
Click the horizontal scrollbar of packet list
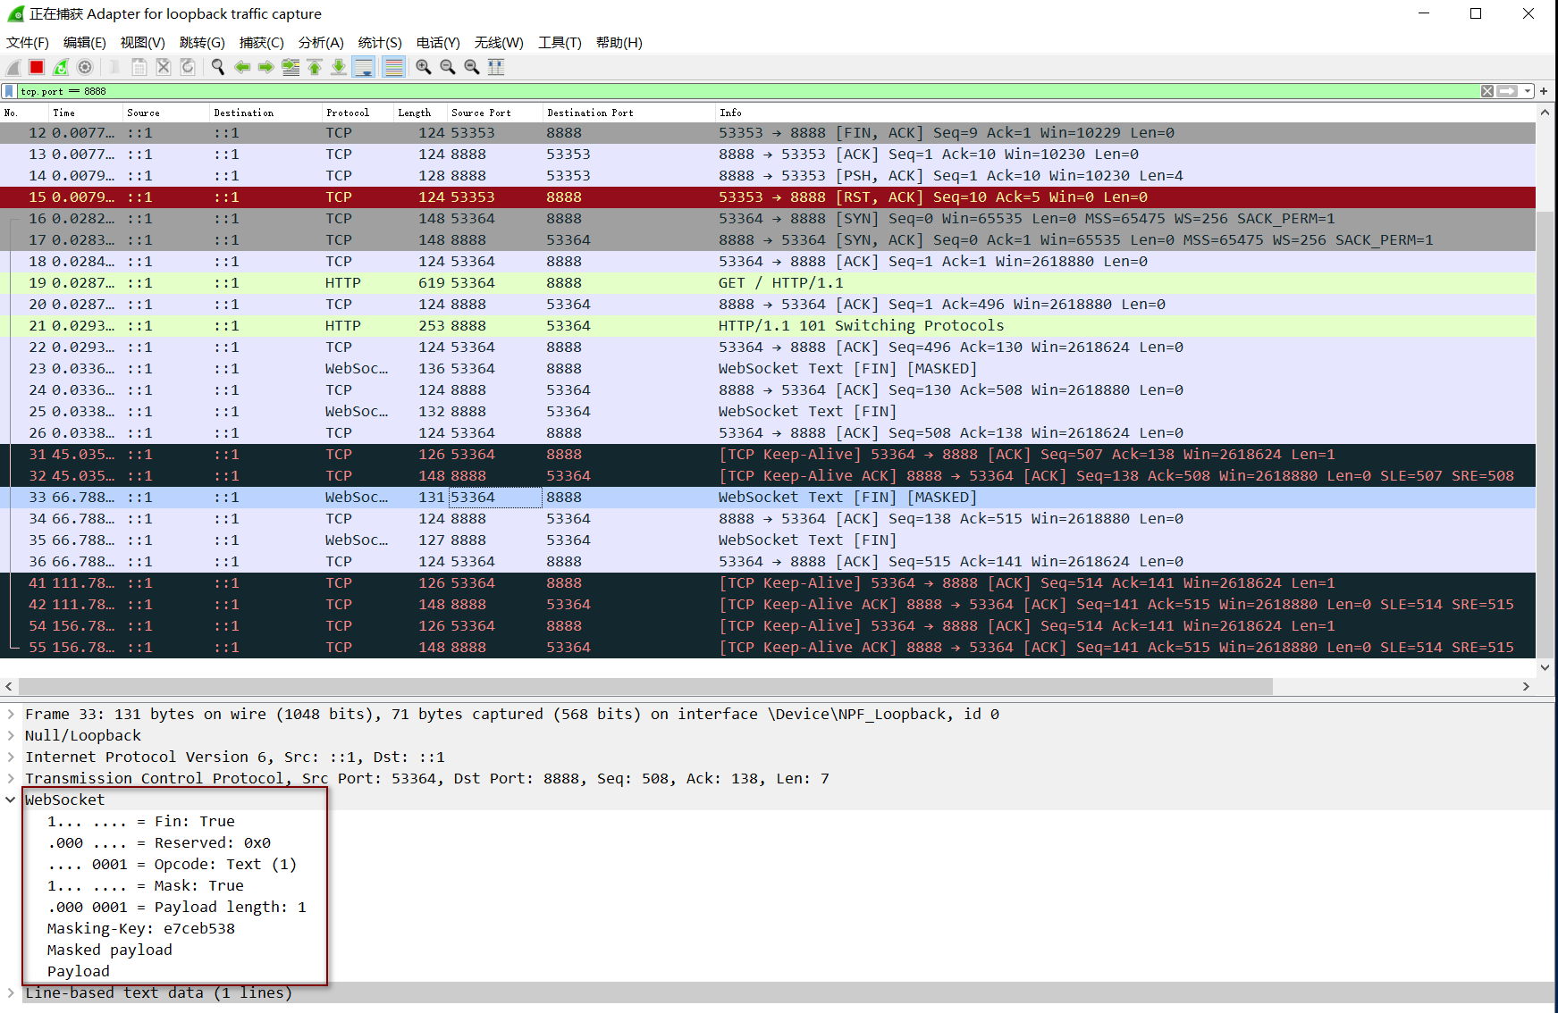(x=644, y=686)
